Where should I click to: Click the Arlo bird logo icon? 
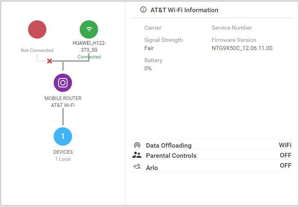click(x=137, y=167)
